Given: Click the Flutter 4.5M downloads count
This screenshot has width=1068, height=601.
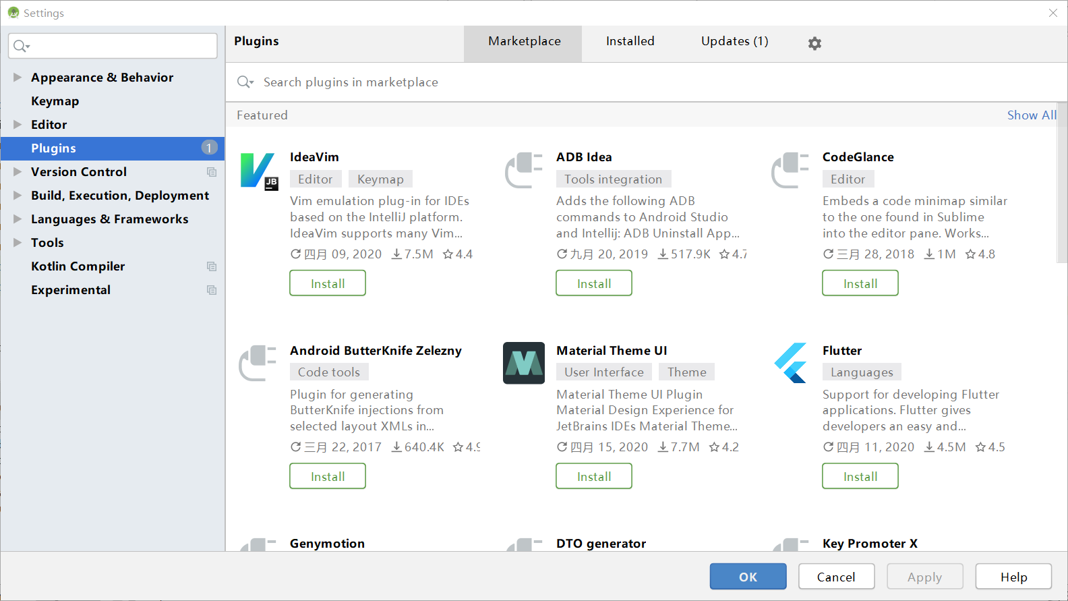Looking at the screenshot, I should pyautogui.click(x=945, y=447).
